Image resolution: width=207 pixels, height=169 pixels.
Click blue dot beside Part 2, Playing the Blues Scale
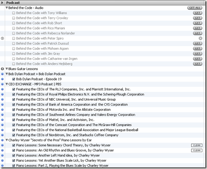click(x=3, y=166)
